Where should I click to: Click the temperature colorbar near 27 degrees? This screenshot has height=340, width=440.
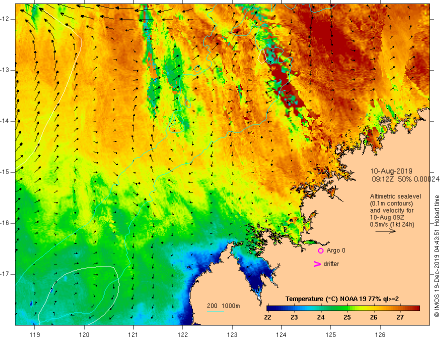point(400,308)
